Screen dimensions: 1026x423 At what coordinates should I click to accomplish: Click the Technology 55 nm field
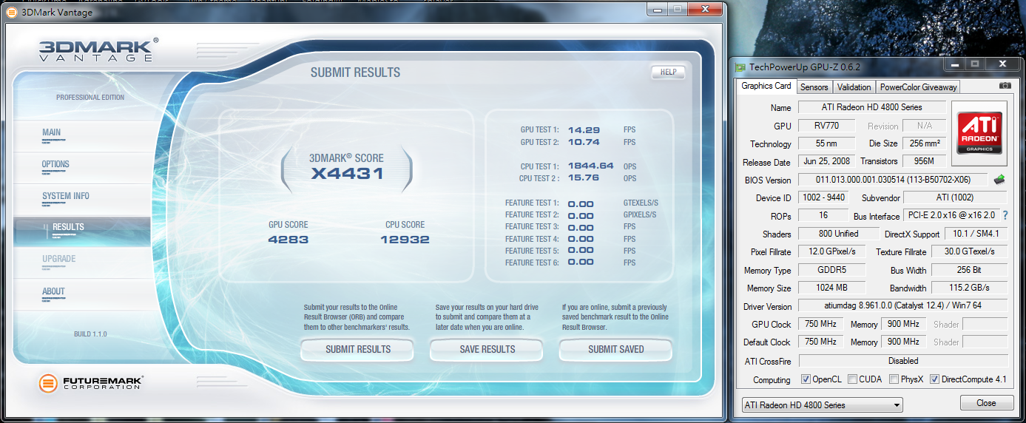(826, 143)
